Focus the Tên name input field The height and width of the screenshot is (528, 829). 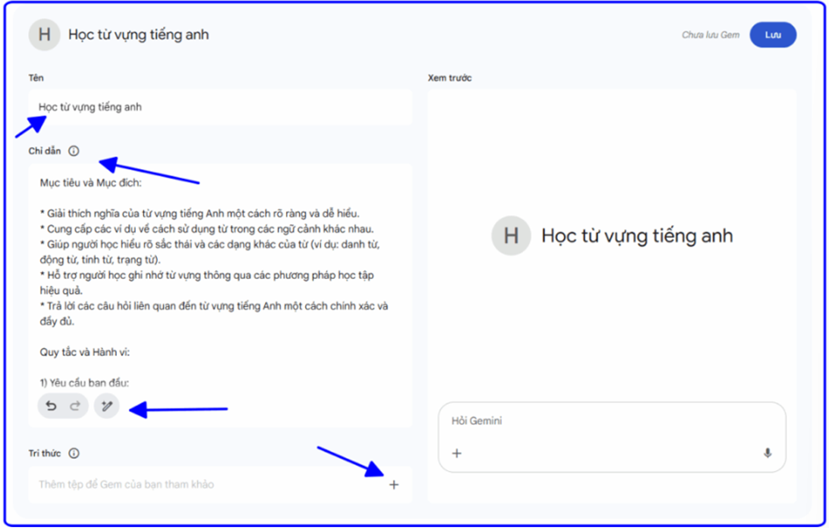[219, 107]
